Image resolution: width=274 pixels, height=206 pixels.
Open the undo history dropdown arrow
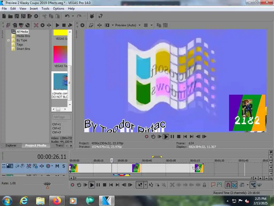(73, 16)
